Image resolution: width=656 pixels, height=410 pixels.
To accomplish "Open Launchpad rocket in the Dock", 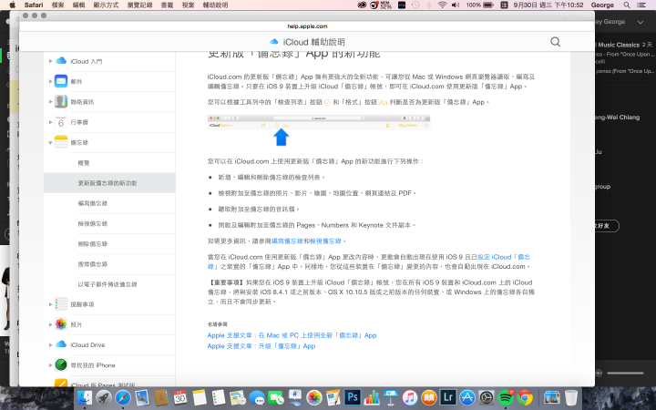I will pos(104,397).
